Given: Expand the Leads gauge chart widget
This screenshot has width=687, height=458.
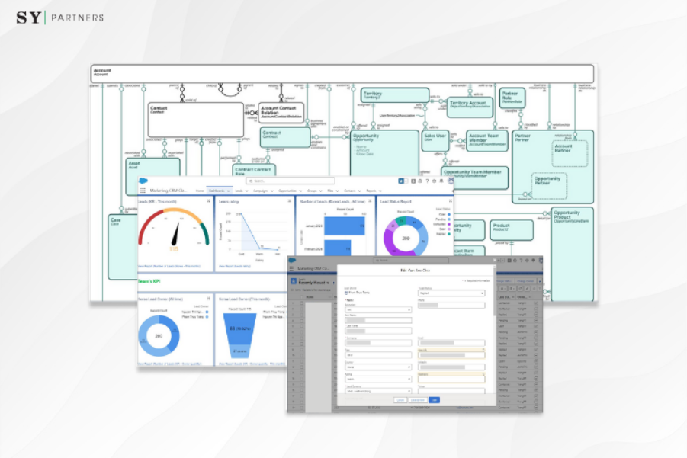Looking at the screenshot, I should (x=208, y=201).
